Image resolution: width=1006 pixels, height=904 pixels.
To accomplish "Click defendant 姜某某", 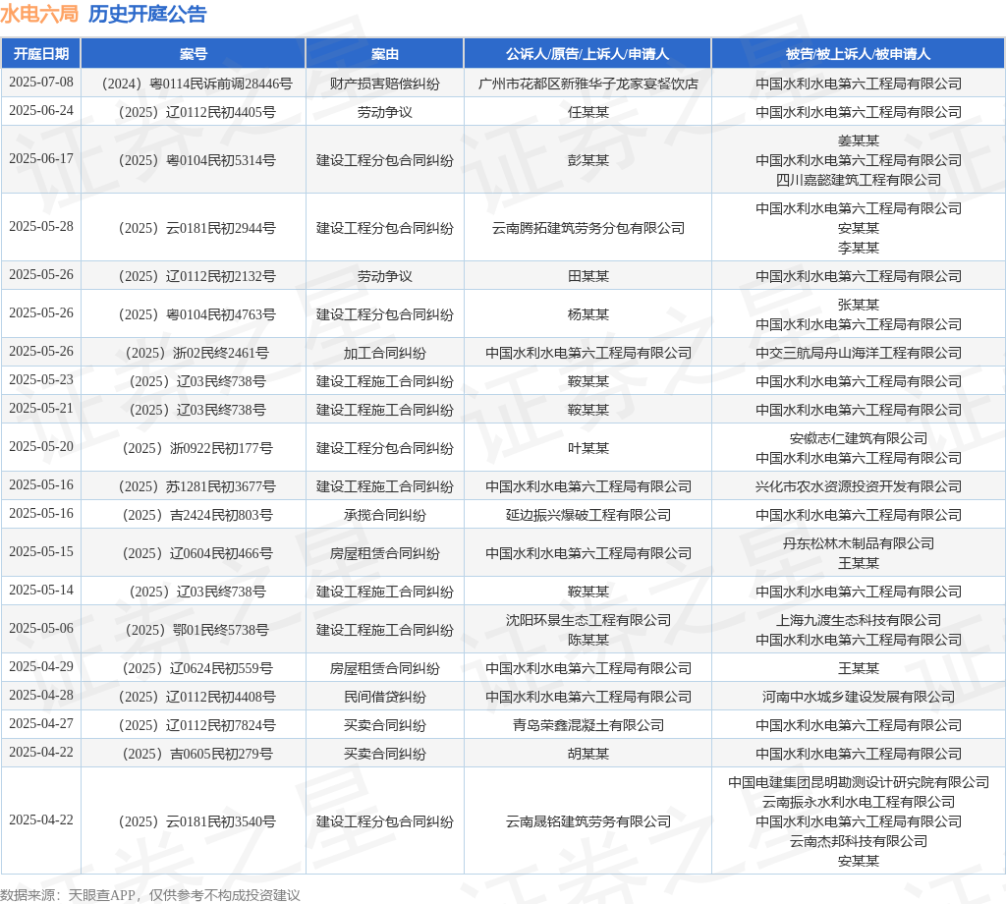I will (x=859, y=141).
